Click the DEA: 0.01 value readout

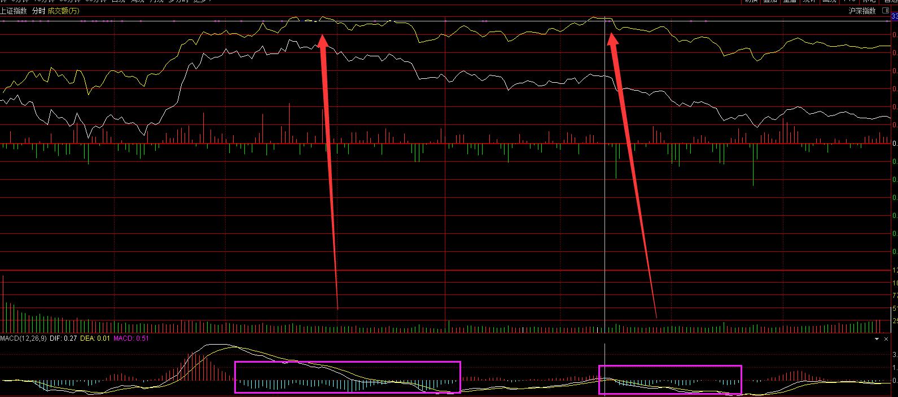[x=95, y=338]
